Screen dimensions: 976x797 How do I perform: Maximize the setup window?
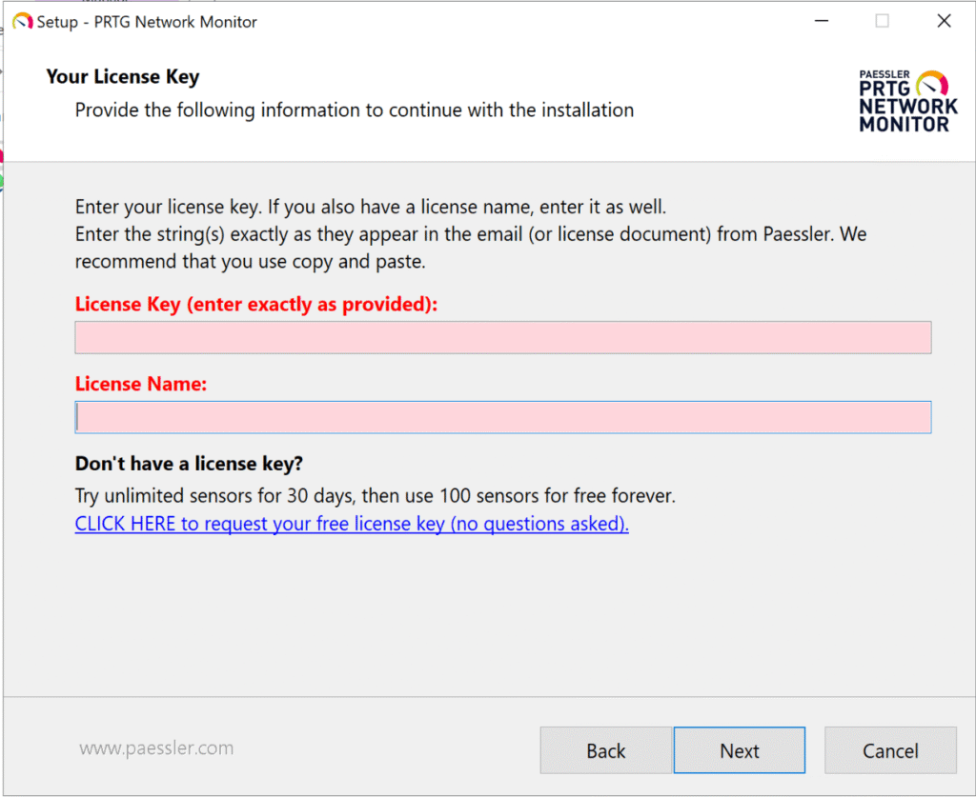click(x=882, y=21)
